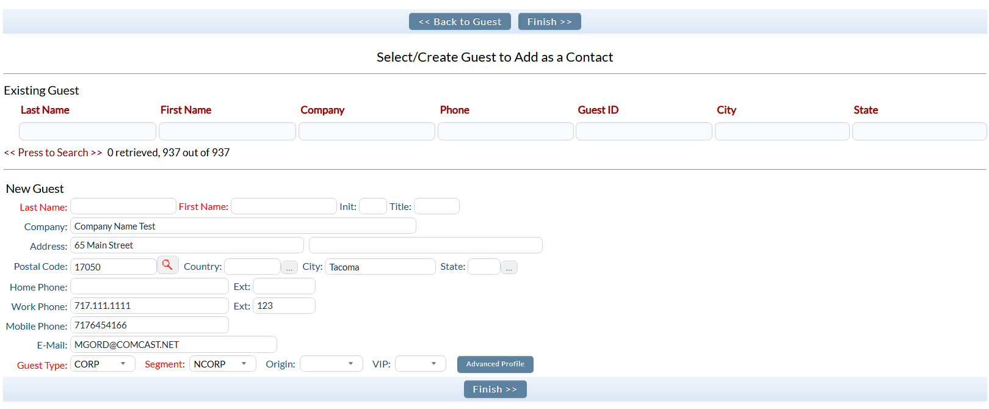Click the Back to Guest button
The height and width of the screenshot is (409, 989).
[460, 21]
